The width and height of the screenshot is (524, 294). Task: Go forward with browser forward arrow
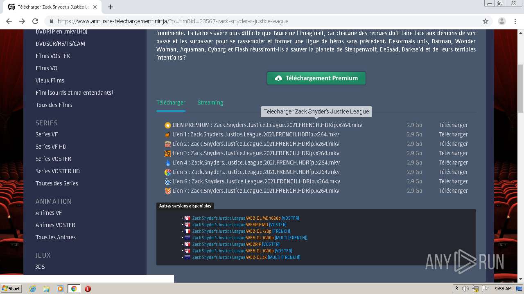[x=22, y=21]
